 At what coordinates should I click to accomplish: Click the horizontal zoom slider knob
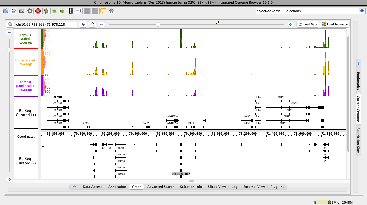[x=158, y=24]
